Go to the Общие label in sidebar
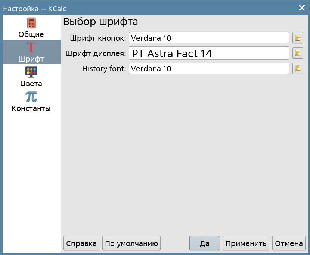 [x=31, y=34]
